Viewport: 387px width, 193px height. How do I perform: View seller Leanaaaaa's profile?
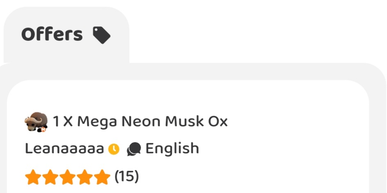[x=64, y=149]
